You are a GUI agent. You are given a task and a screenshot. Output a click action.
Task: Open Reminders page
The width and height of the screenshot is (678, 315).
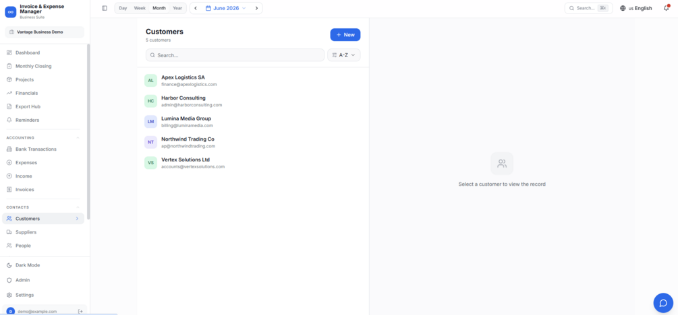[43, 120]
